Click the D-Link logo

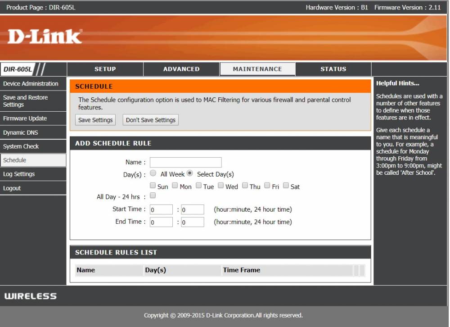[45, 36]
